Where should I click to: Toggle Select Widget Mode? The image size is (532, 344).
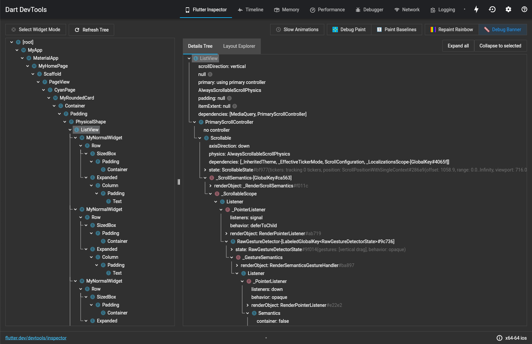[x=36, y=30]
